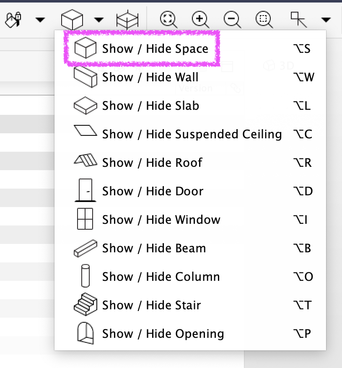Choose Show / Hide Suspended Ceiling

[190, 134]
